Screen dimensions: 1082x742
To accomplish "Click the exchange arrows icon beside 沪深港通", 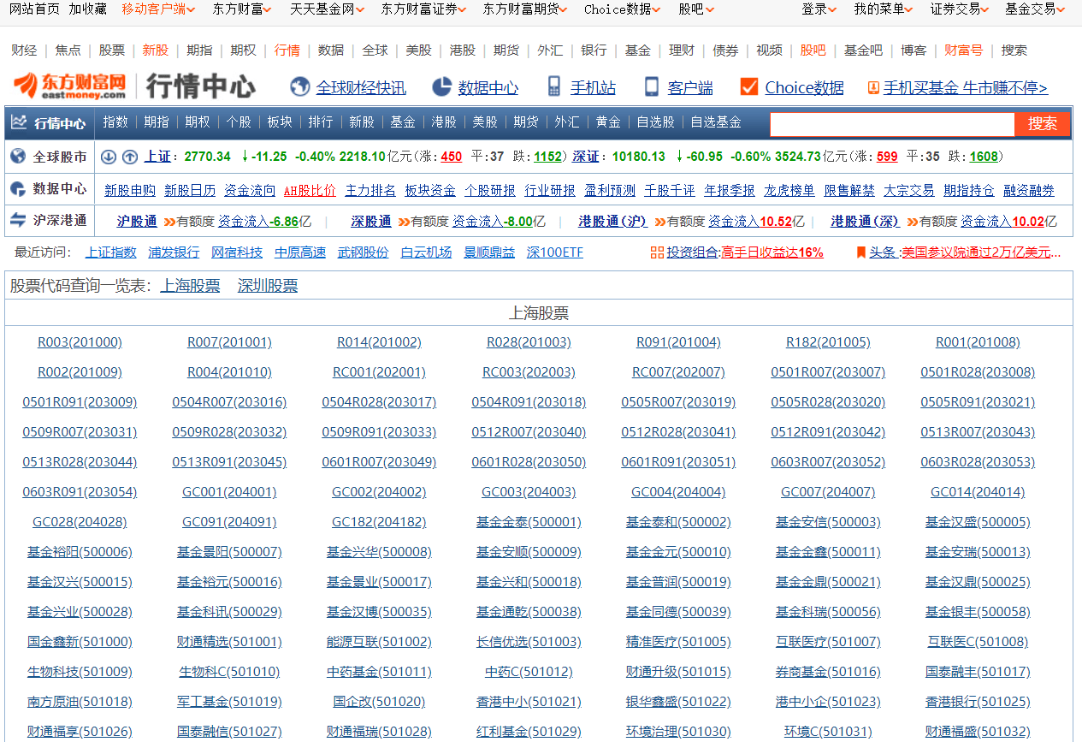I will (x=19, y=220).
